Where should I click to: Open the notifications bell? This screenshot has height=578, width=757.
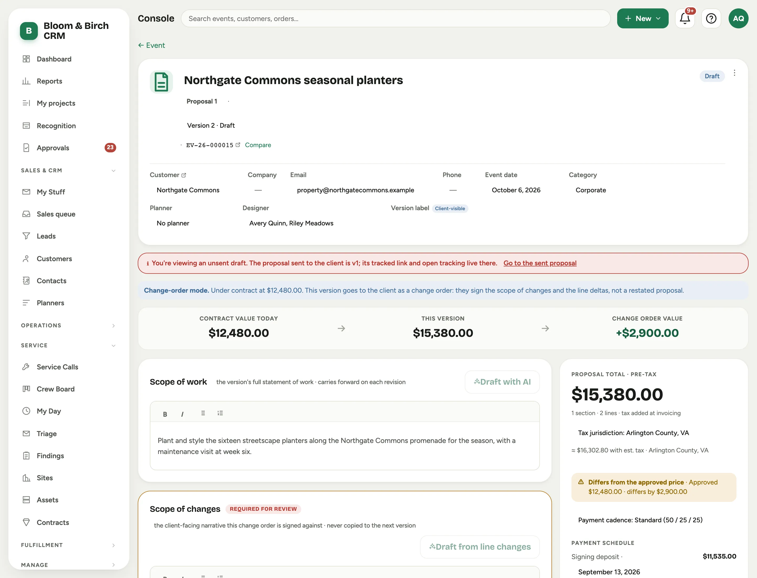pyautogui.click(x=685, y=18)
